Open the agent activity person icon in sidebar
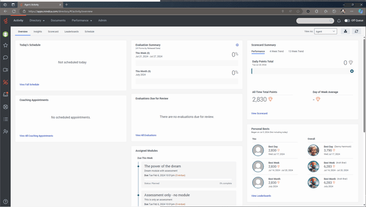Viewport: 366px width, 207px height. pos(5,132)
